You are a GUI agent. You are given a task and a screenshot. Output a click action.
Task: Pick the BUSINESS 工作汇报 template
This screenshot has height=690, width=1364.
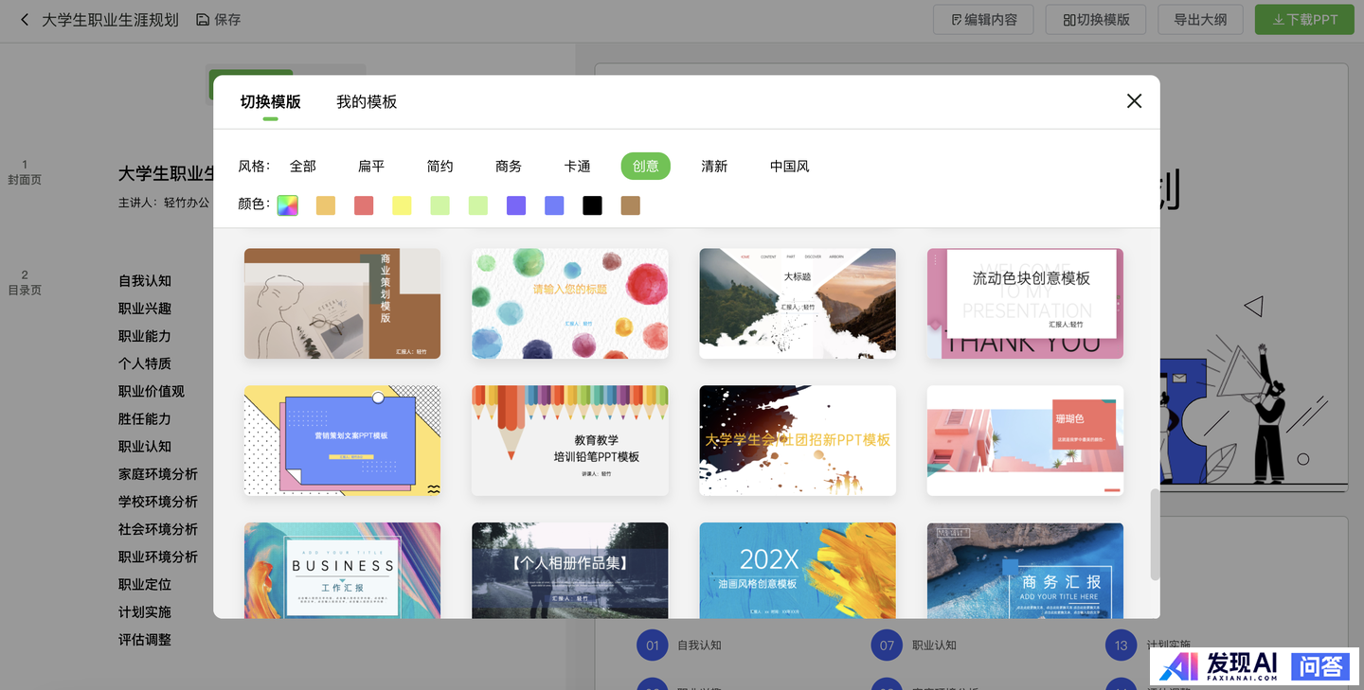pos(342,571)
